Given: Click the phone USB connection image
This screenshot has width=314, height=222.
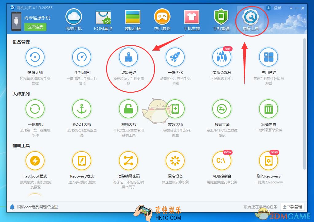Looking at the screenshot, I should pyautogui.click(x=16, y=21).
